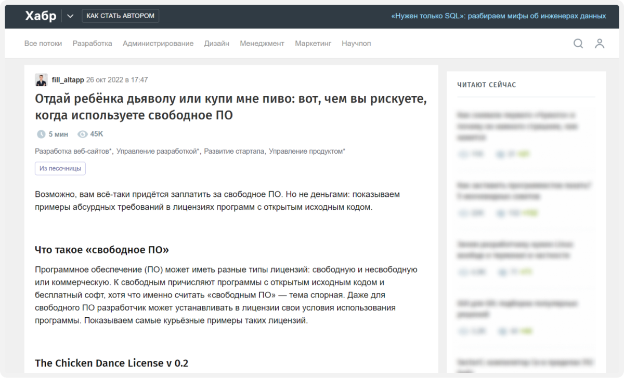
Task: Click the publication date 26 окт 2022
Action: [x=117, y=80]
